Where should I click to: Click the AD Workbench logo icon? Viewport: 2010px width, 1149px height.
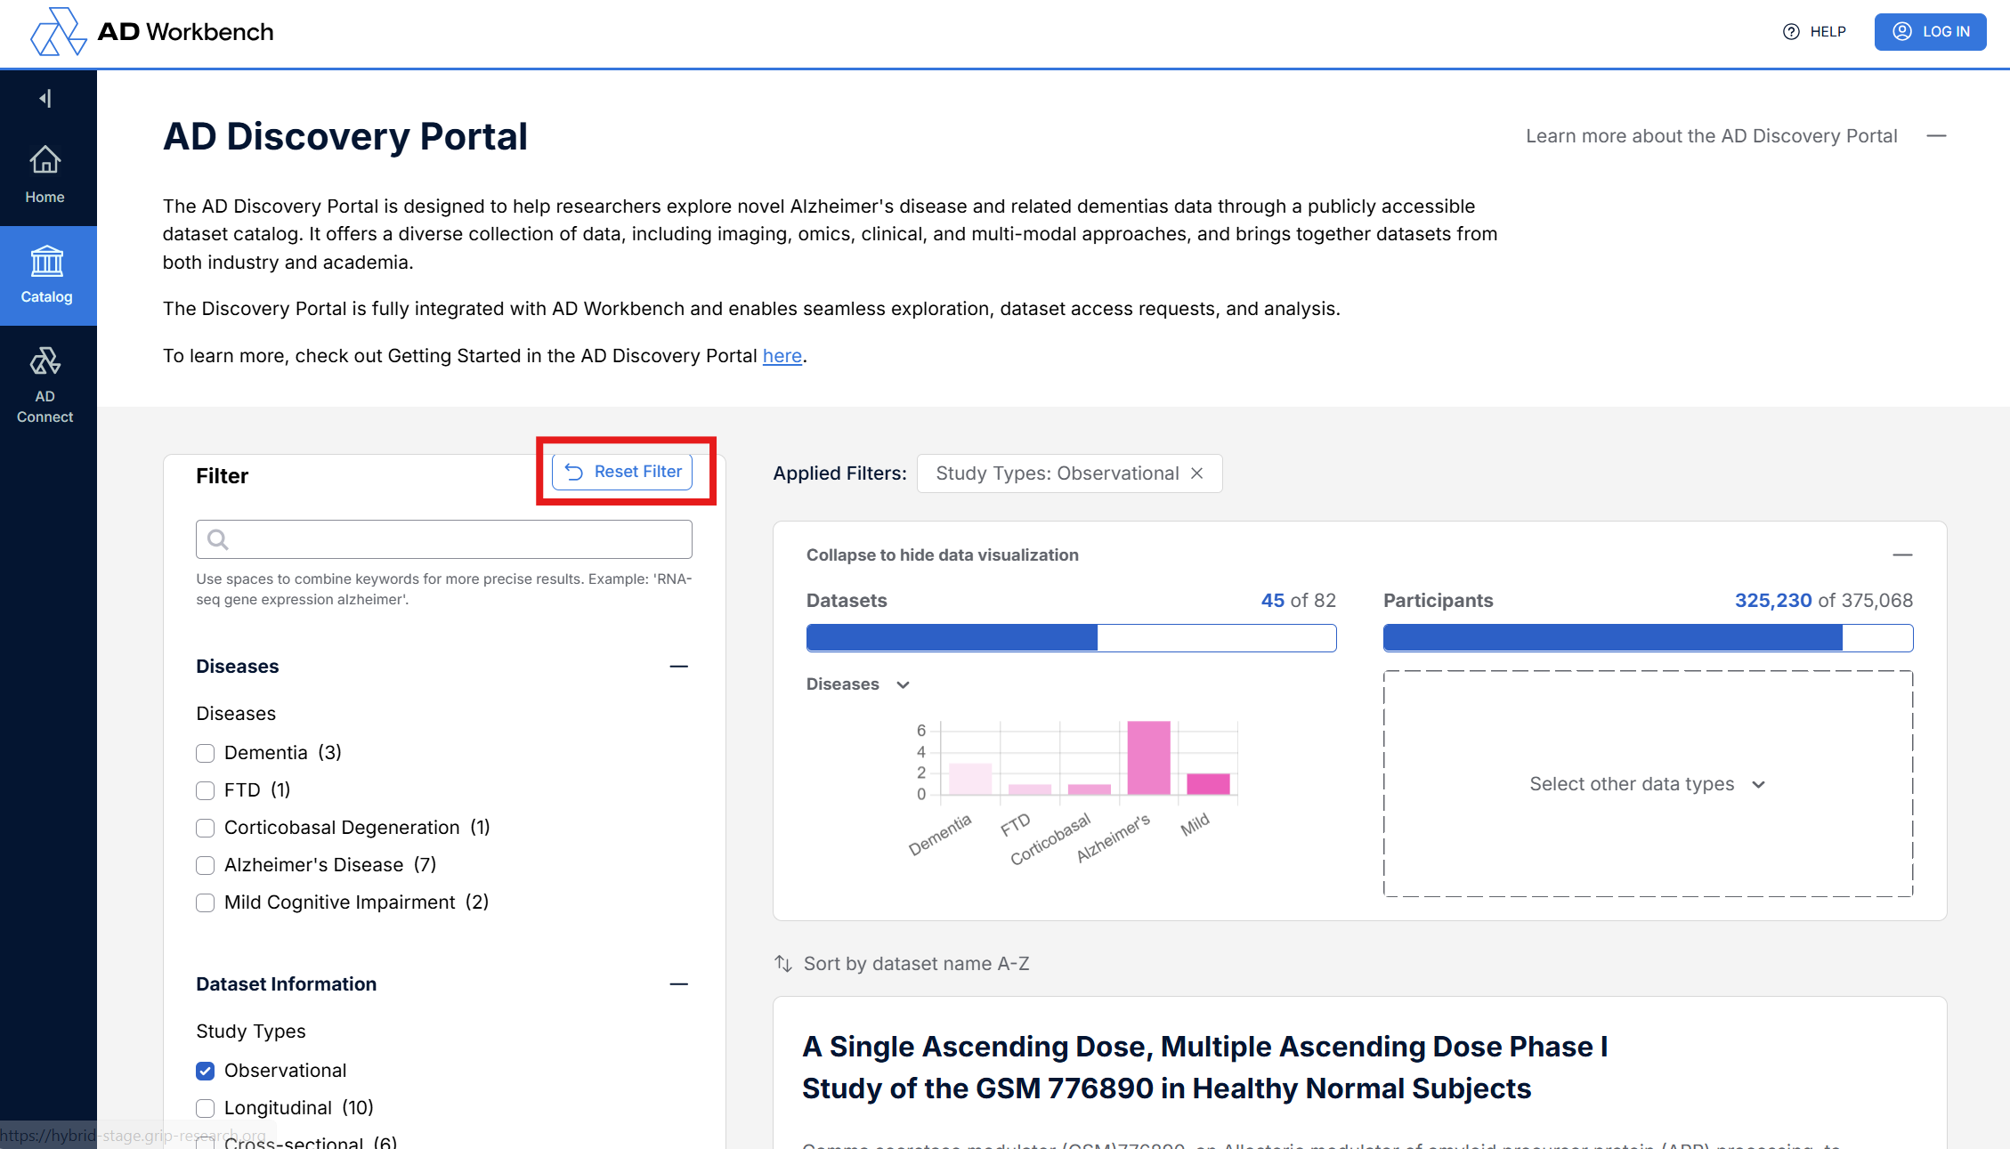pyautogui.click(x=58, y=32)
